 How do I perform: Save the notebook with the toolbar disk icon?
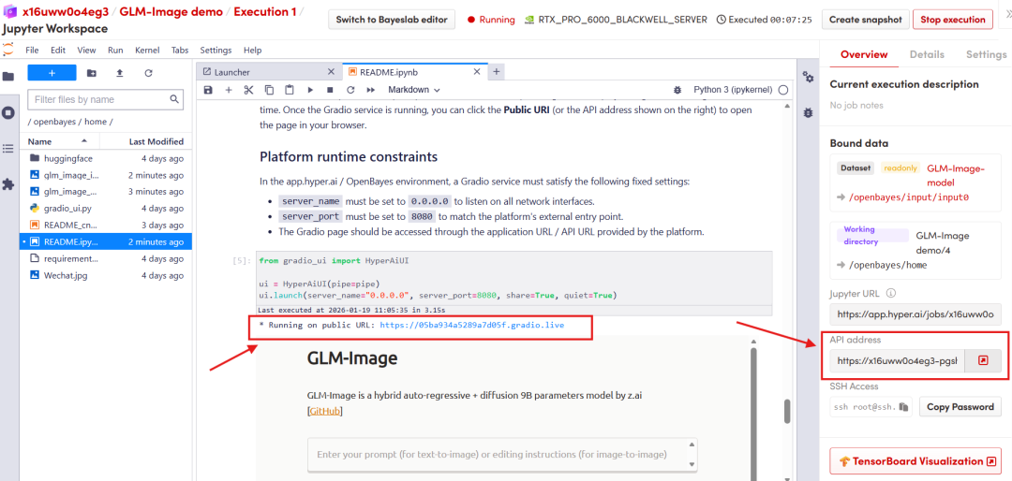209,90
